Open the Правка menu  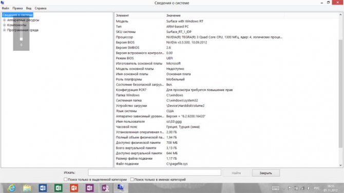coord(17,8)
